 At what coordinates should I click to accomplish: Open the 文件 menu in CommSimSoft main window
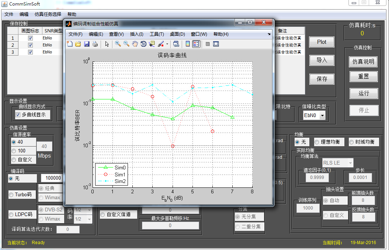point(9,14)
